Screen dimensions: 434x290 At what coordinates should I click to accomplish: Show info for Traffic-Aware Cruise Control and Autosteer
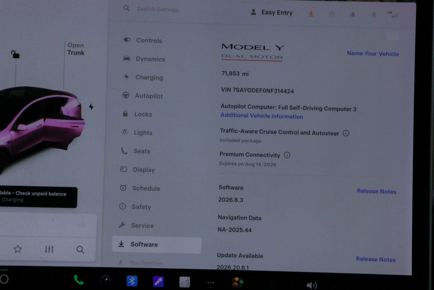pyautogui.click(x=346, y=133)
